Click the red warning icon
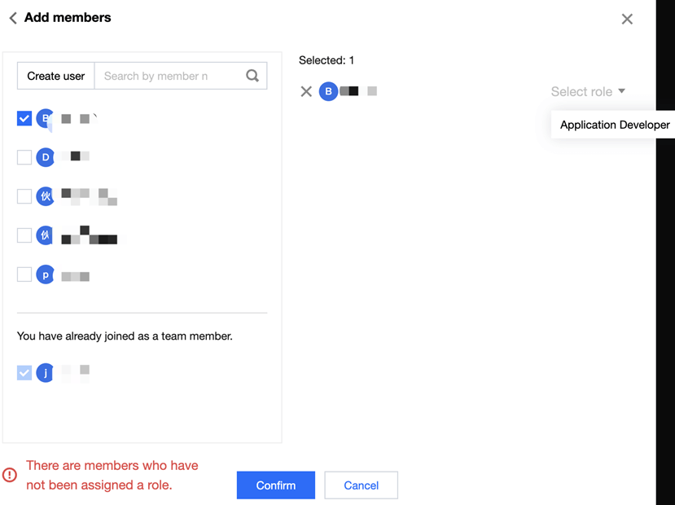Viewport: 675px width, 505px height. click(10, 475)
